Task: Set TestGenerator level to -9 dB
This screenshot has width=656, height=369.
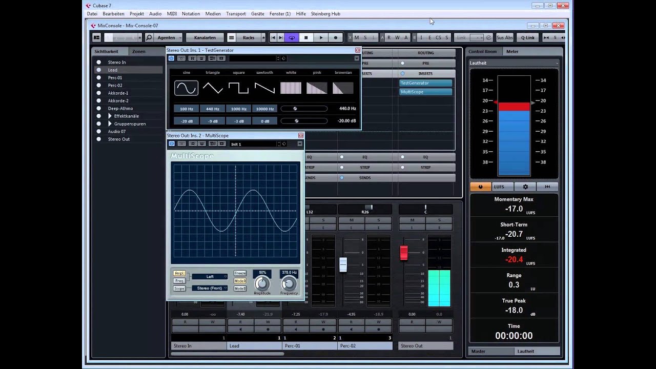Action: (x=213, y=121)
